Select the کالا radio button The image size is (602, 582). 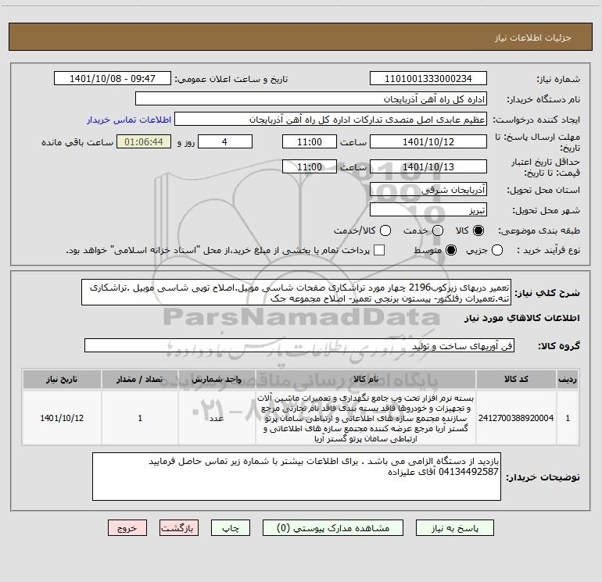click(478, 230)
